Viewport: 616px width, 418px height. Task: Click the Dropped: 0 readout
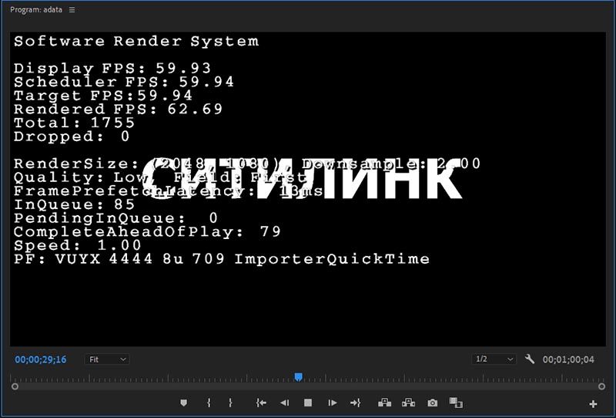(72, 137)
